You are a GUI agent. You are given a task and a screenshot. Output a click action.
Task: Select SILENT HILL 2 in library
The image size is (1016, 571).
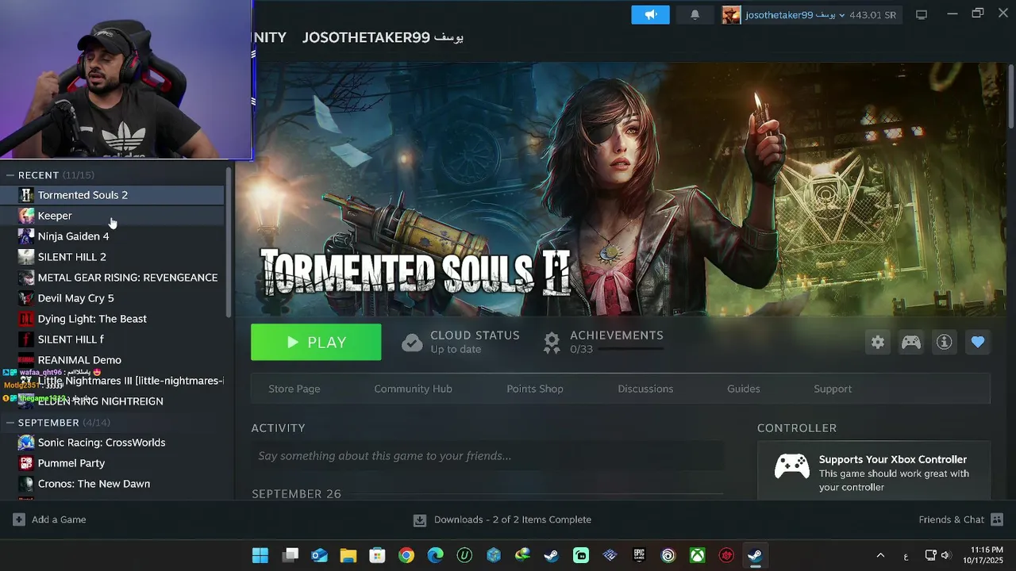[112, 257]
